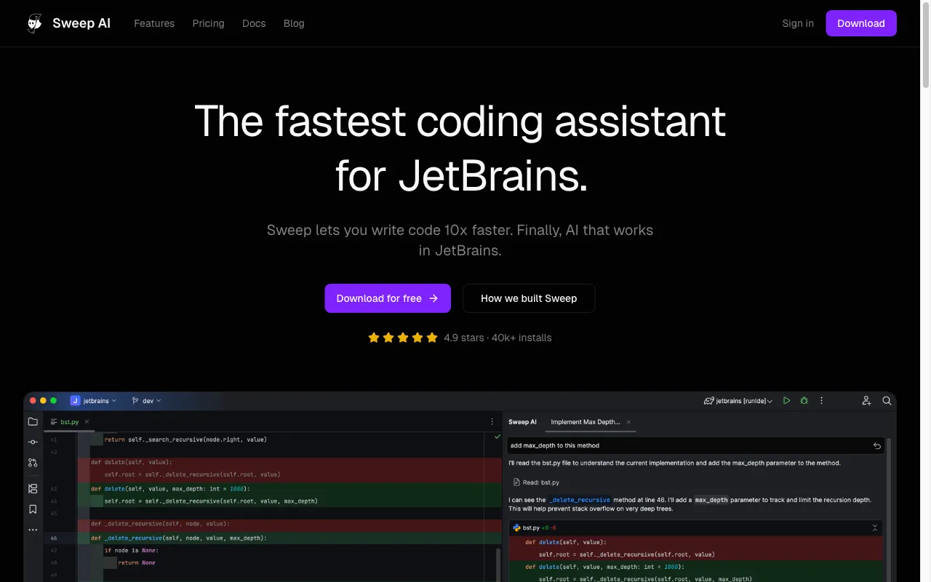Click the Search Everywhere magnifier icon
This screenshot has width=931, height=582.
point(887,401)
